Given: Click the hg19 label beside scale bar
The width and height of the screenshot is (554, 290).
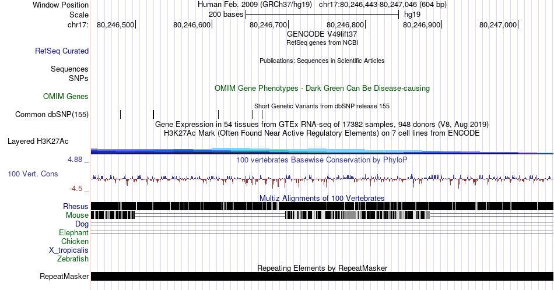Looking at the screenshot, I should pos(412,15).
